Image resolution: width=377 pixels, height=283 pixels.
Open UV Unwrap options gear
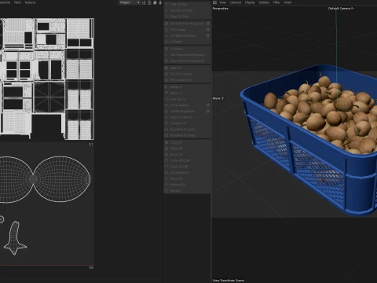(208, 30)
